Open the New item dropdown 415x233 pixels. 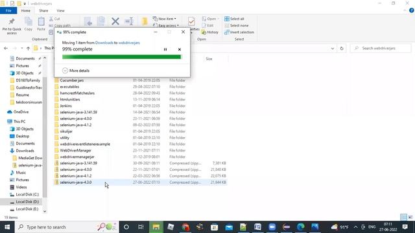164,19
